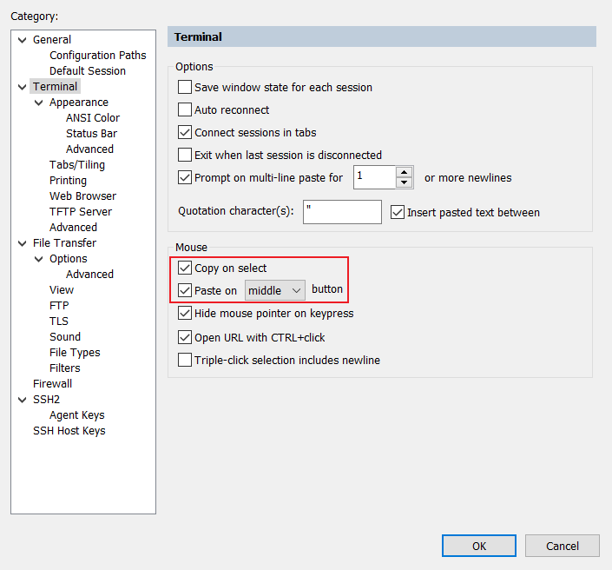This screenshot has width=612, height=570.
Task: Decrease the newline count with down arrow
Action: tap(404, 182)
